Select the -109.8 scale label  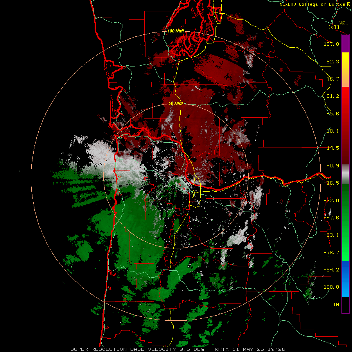pyautogui.click(x=330, y=287)
